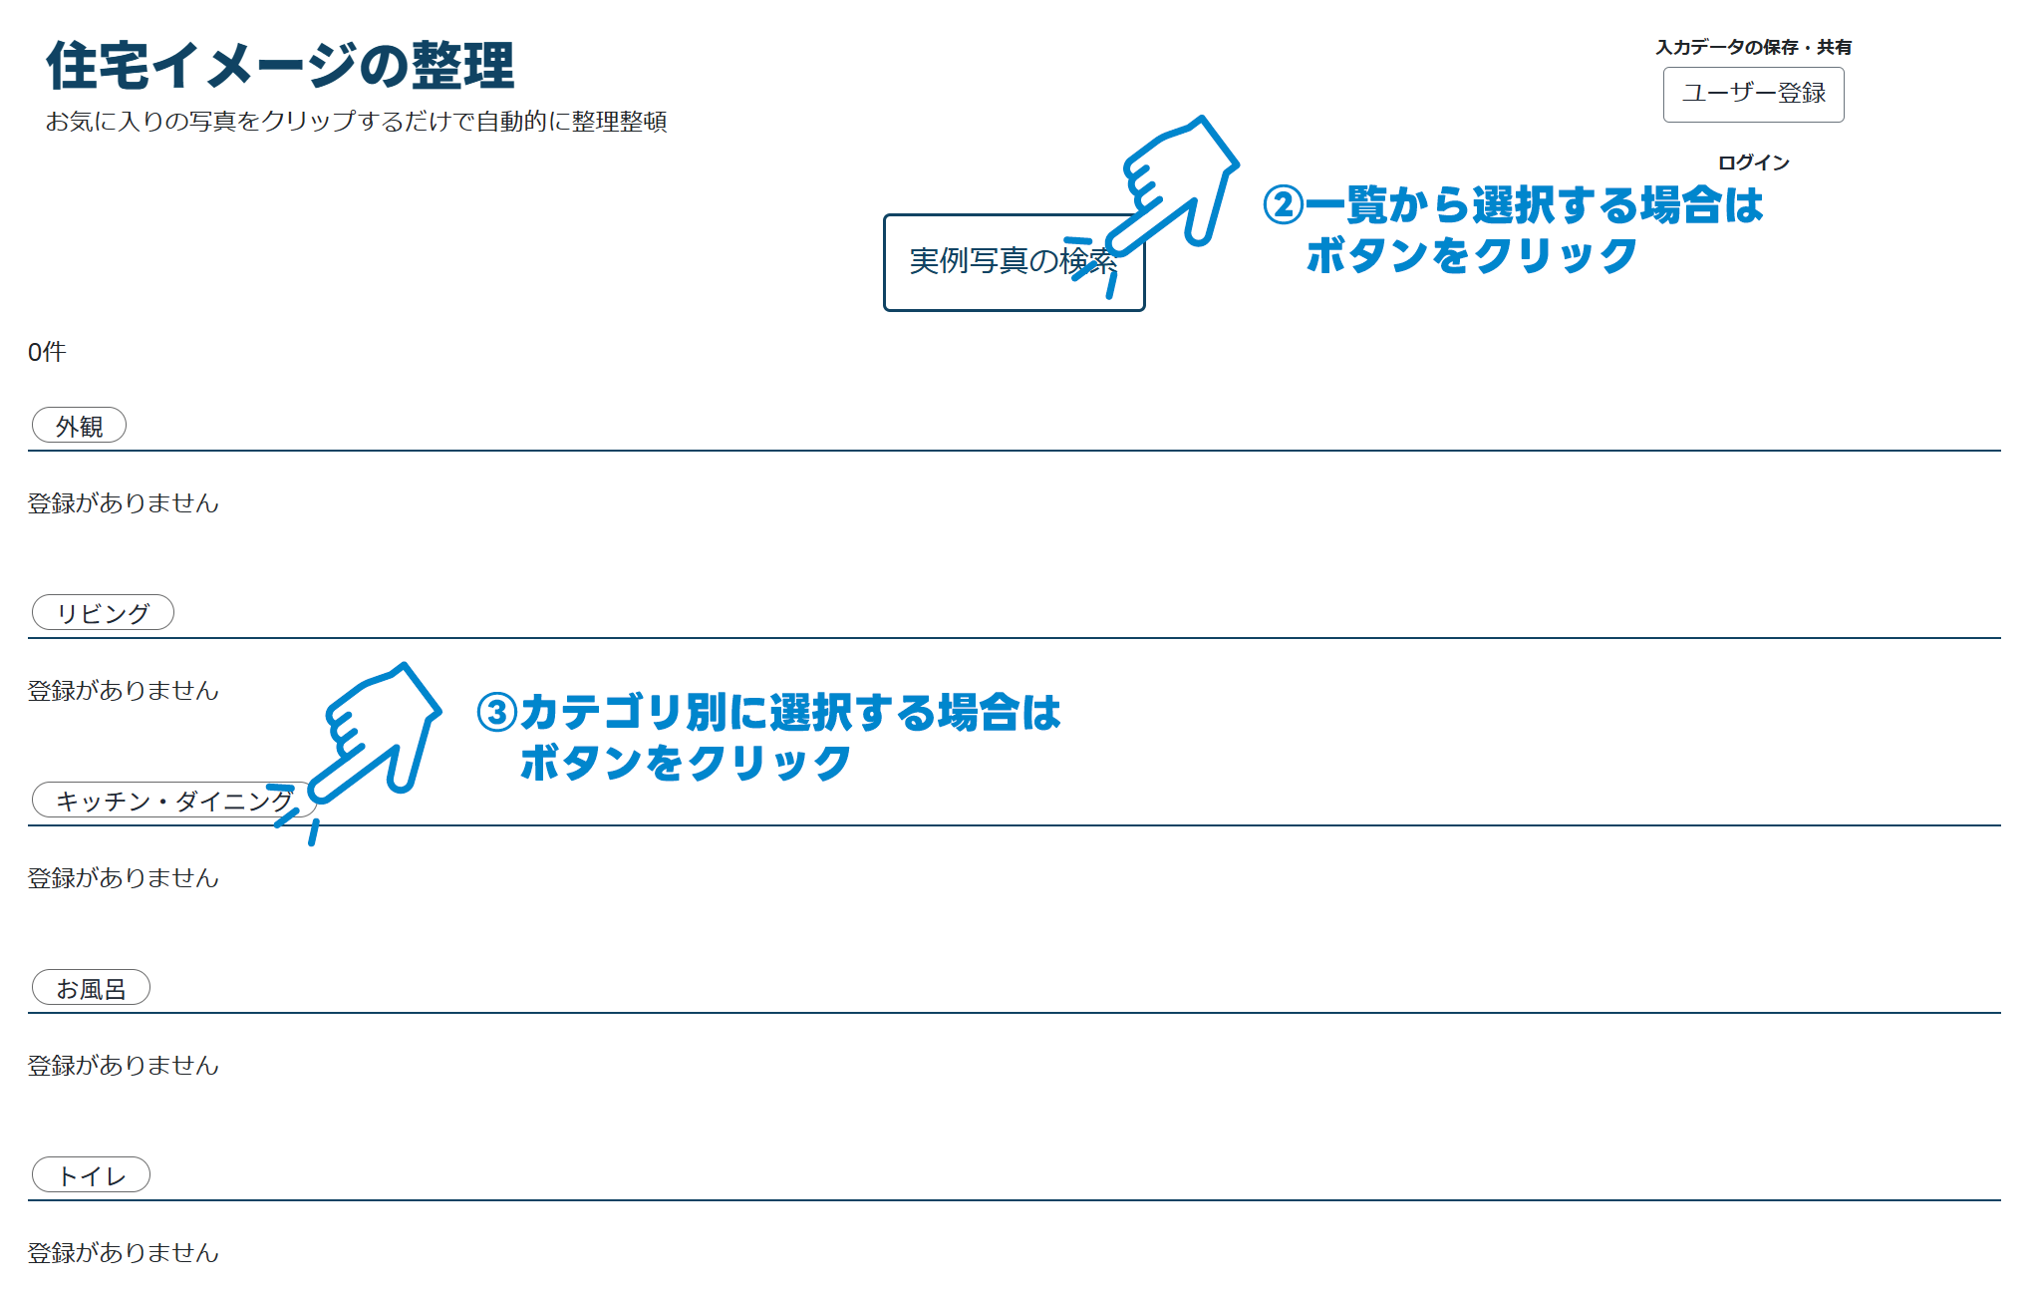Click the divider line below 外観

tap(997, 450)
